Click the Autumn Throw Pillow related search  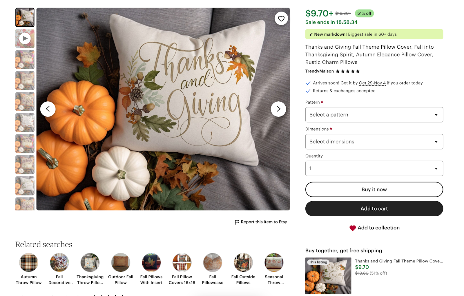point(28,262)
